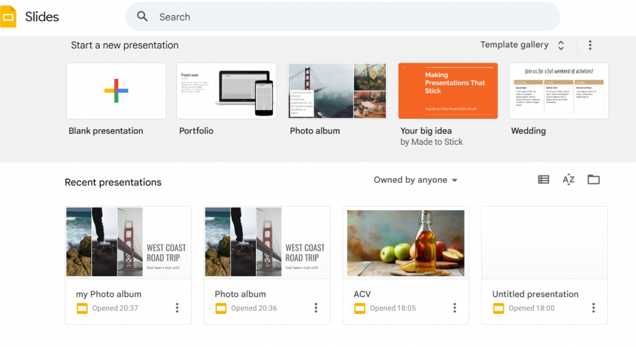The width and height of the screenshot is (636, 347).
Task: Choose the Portfolio template
Action: (227, 91)
